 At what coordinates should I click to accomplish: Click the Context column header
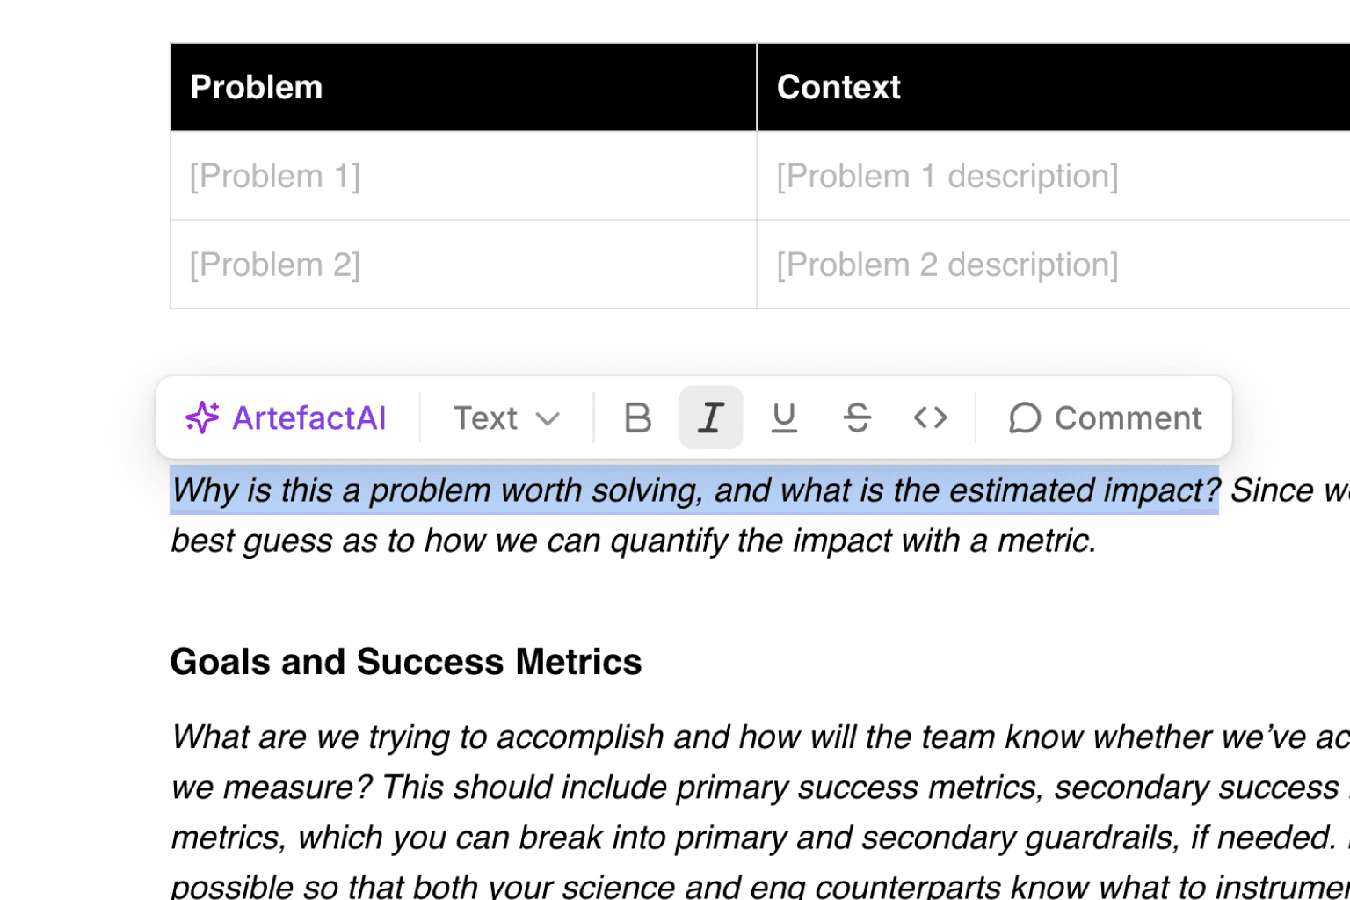(838, 87)
